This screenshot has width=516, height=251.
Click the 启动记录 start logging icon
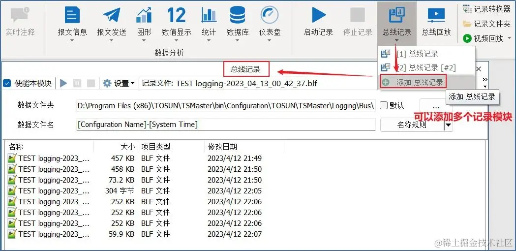click(318, 15)
